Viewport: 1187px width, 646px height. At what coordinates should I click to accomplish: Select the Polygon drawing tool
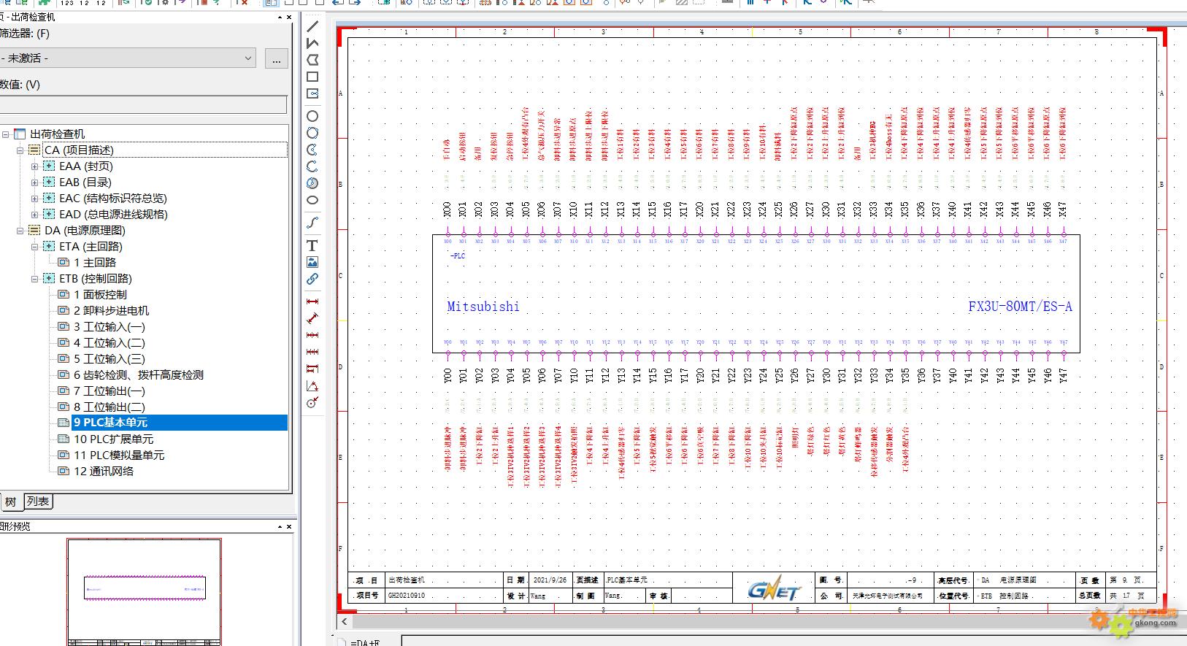pyautogui.click(x=312, y=60)
